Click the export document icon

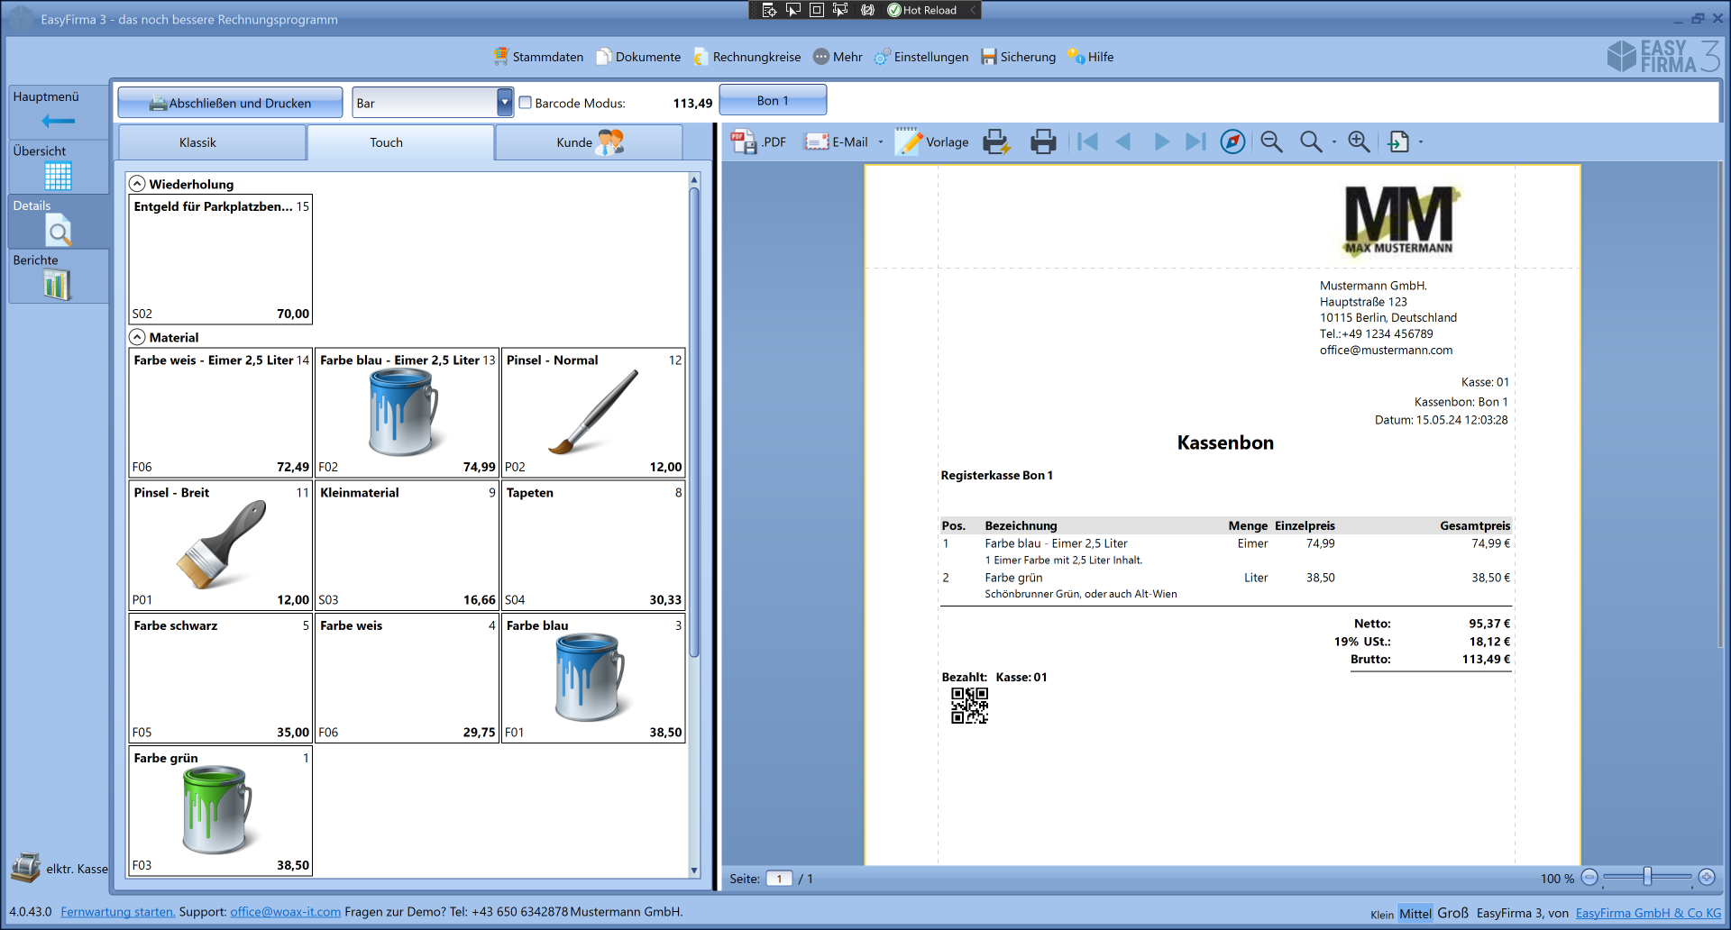(1398, 141)
